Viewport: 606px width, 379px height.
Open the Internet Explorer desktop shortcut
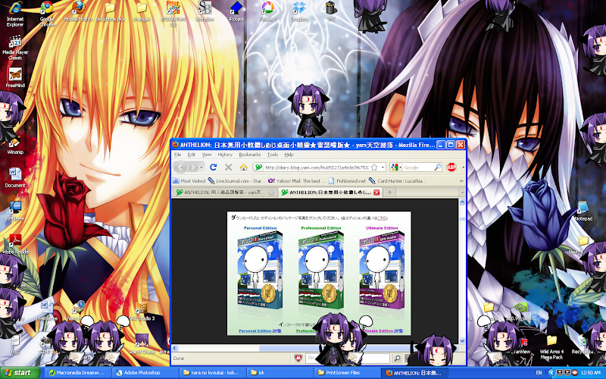[x=14, y=12]
